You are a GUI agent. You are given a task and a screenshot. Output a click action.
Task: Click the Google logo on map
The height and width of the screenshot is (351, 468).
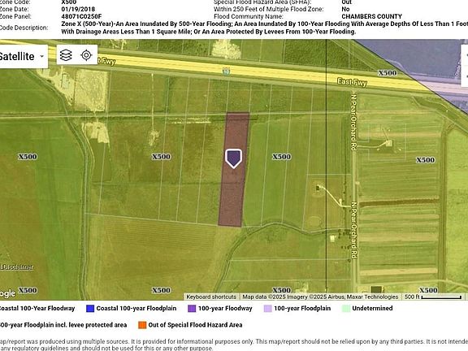pos(7,293)
